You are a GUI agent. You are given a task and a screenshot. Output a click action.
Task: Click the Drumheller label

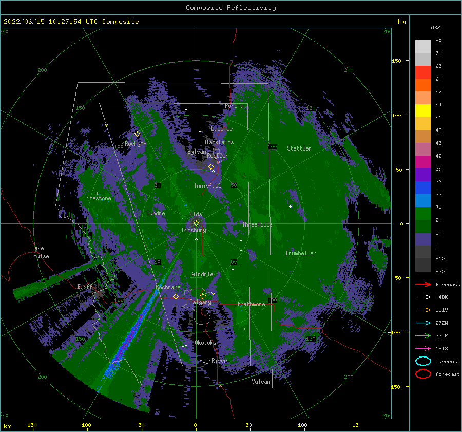pos(301,253)
